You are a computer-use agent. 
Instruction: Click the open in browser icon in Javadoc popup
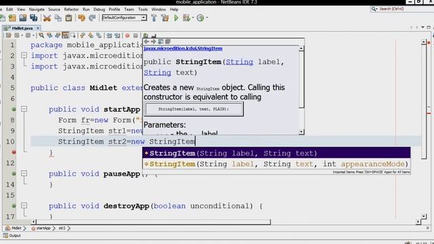(161, 41)
